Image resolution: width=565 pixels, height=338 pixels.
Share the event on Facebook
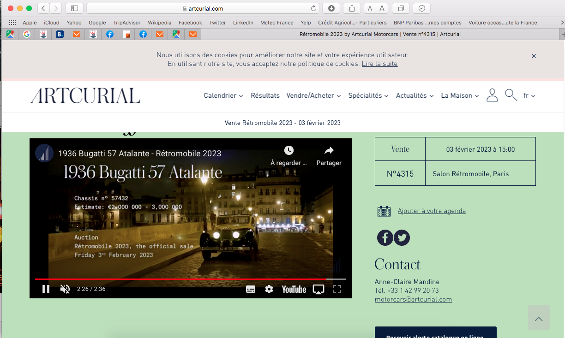pyautogui.click(x=385, y=237)
